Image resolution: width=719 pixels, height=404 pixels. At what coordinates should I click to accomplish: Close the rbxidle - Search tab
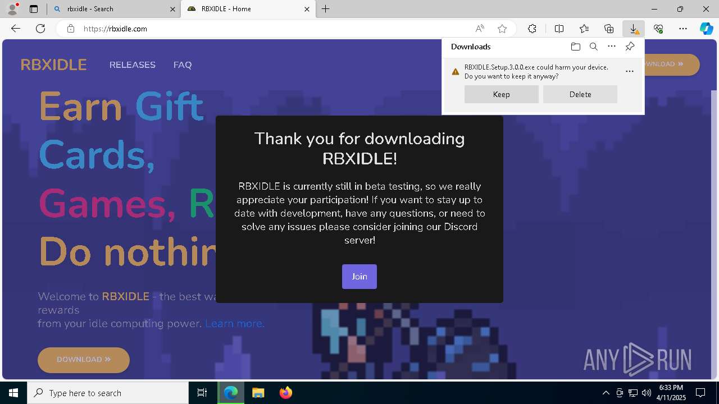point(172,9)
